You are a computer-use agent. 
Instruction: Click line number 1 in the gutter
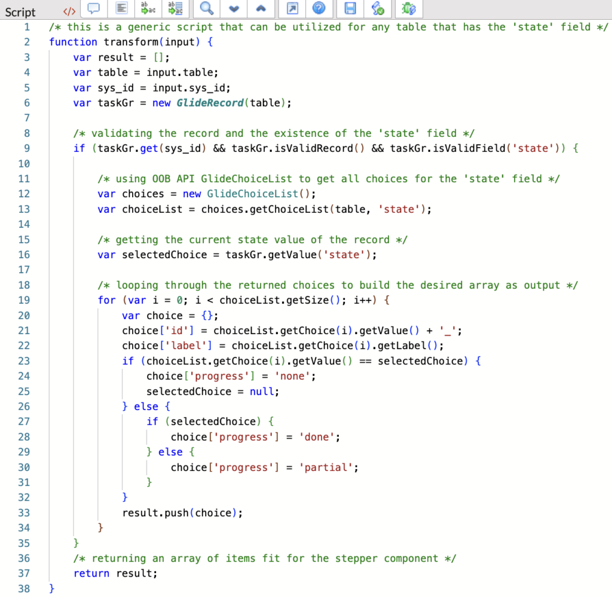[x=26, y=27]
